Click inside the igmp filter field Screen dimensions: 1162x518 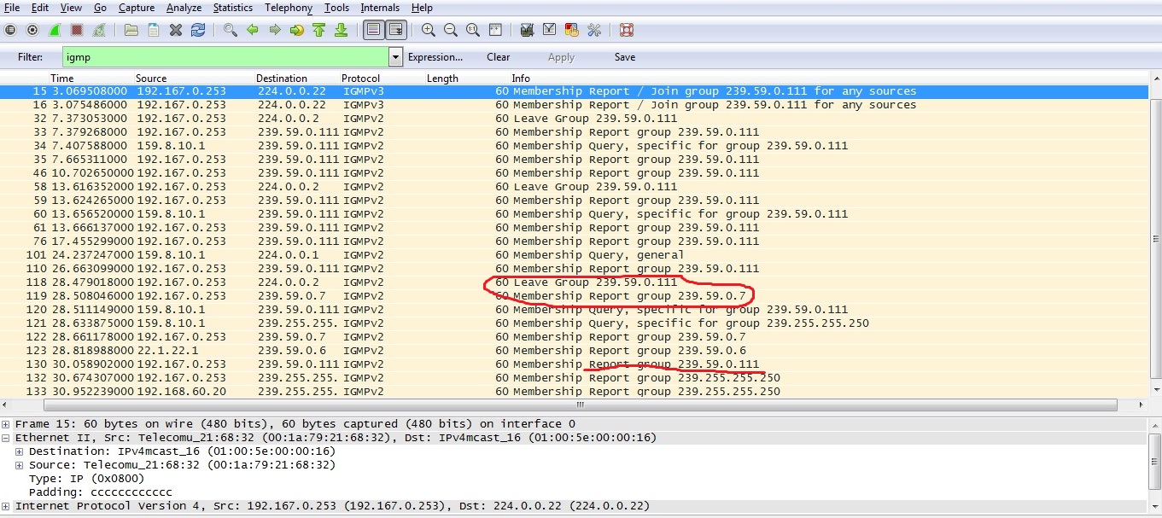(x=222, y=57)
